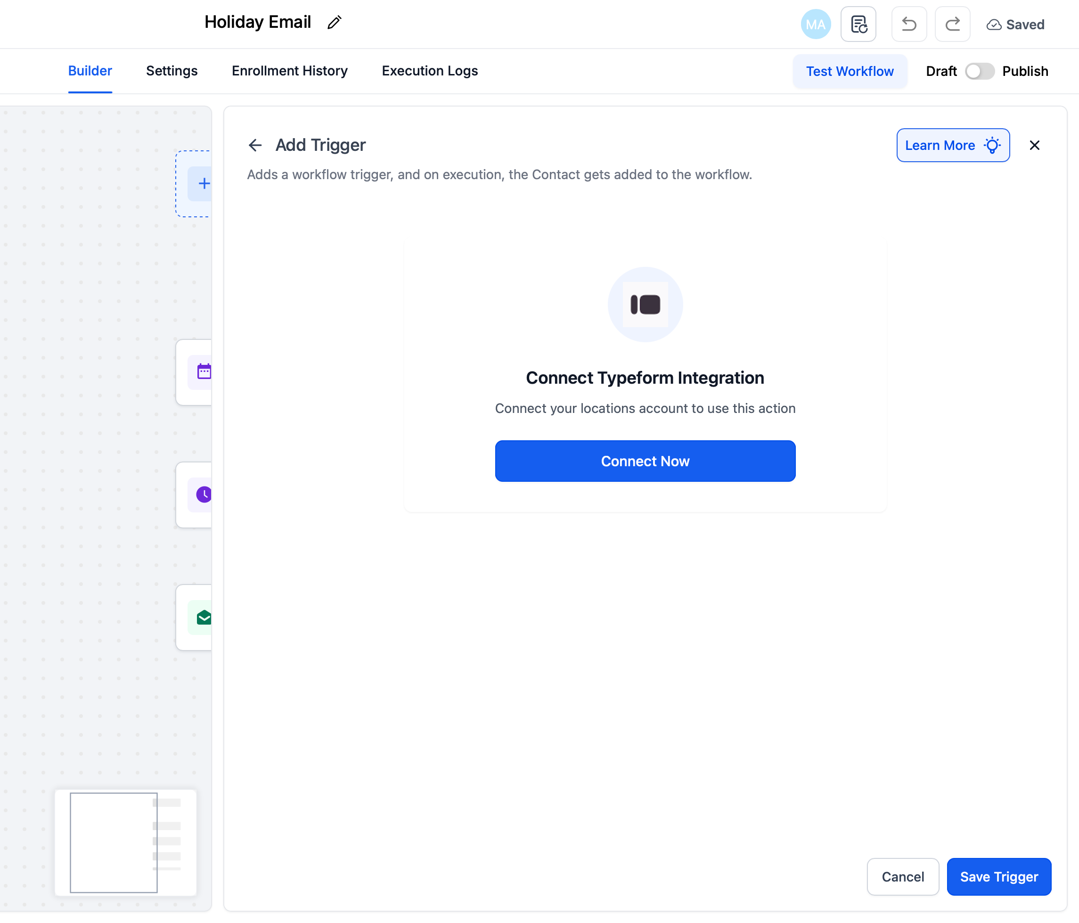Click the Test Workflow button
Image resolution: width=1079 pixels, height=923 pixels.
coord(850,71)
